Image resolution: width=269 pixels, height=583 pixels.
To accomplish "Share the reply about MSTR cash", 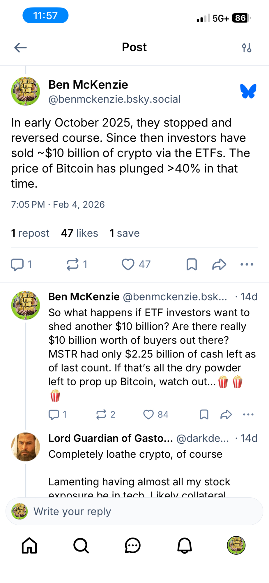I will click(x=226, y=415).
